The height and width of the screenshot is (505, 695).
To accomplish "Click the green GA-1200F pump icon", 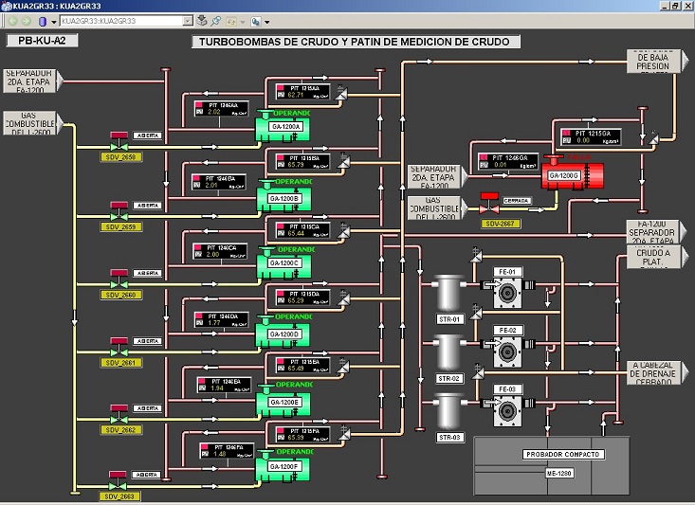I will [x=283, y=464].
